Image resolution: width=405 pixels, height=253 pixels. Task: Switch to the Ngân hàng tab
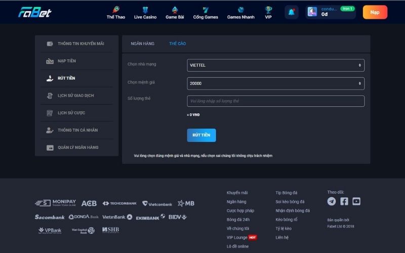coord(142,44)
